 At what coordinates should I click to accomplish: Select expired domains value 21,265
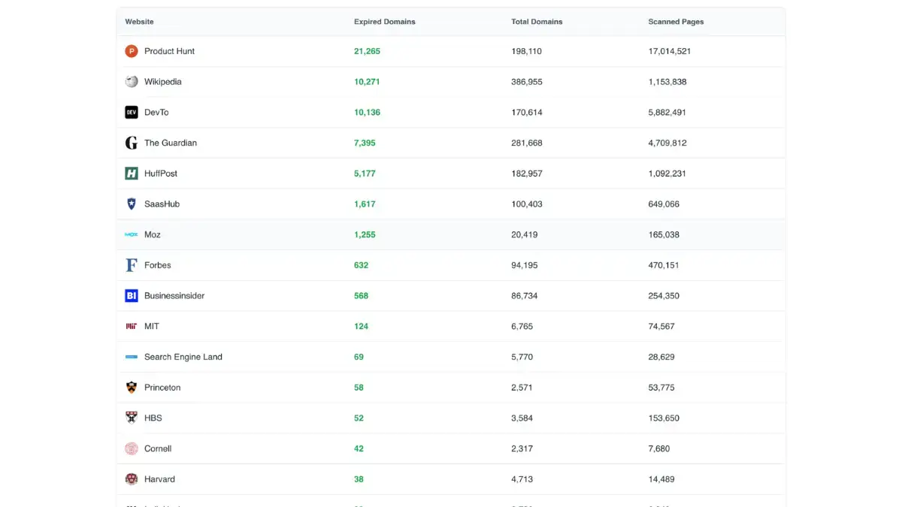point(367,51)
